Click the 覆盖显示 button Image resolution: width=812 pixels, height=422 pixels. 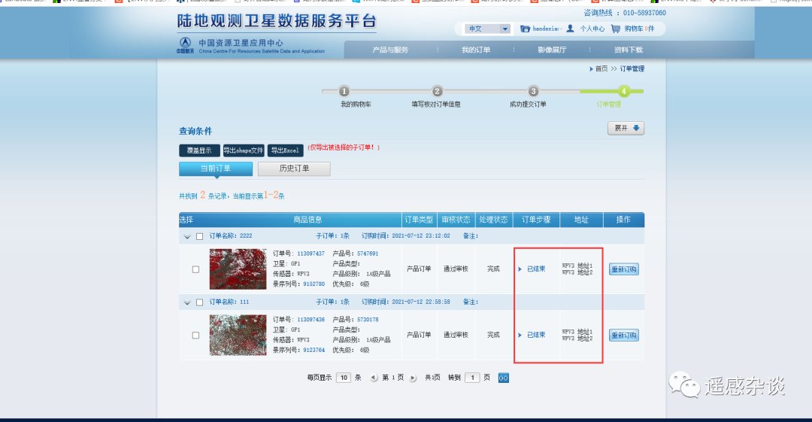tap(199, 150)
